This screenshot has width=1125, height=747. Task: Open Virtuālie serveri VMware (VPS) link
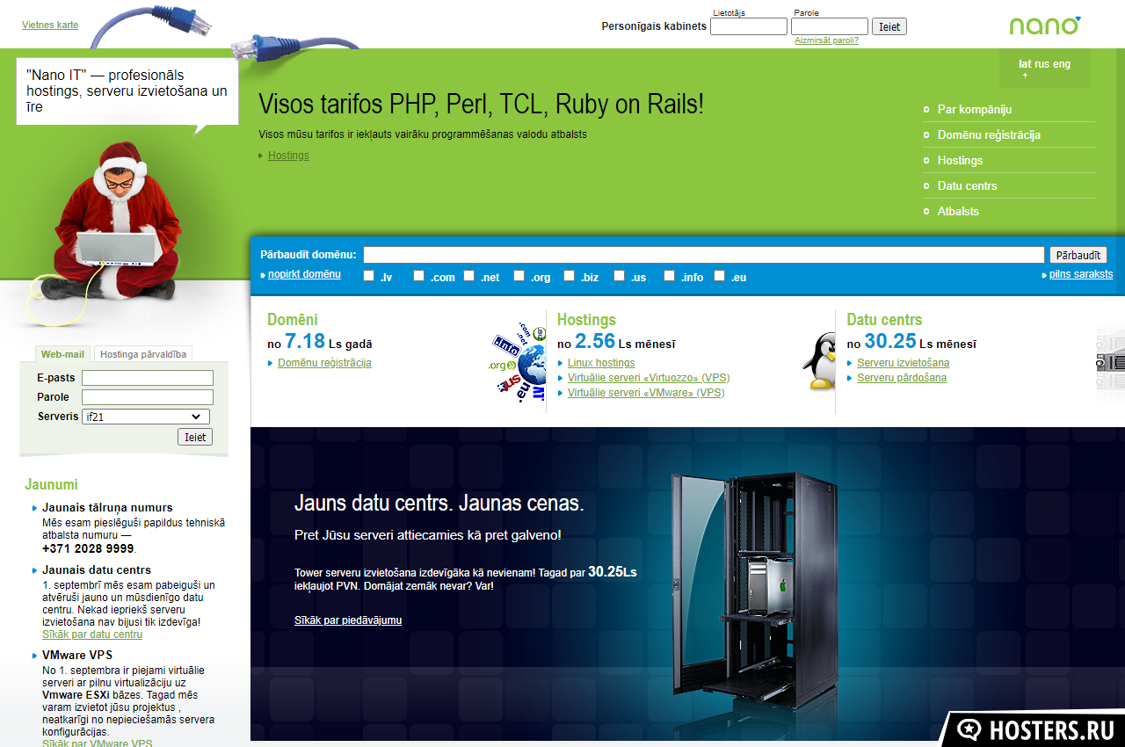pyautogui.click(x=646, y=393)
